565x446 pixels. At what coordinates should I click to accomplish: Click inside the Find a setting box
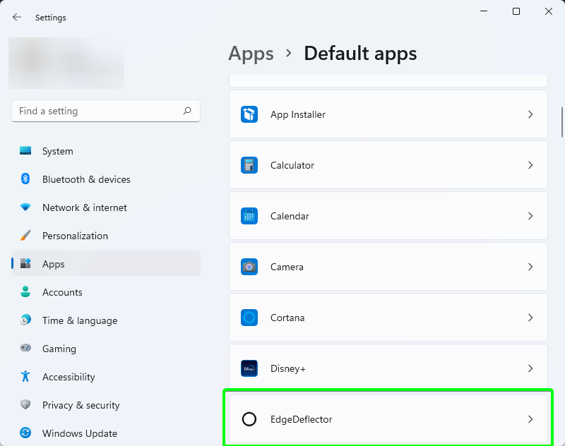pos(106,111)
